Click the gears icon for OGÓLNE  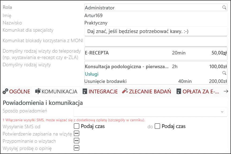(x=5, y=91)
